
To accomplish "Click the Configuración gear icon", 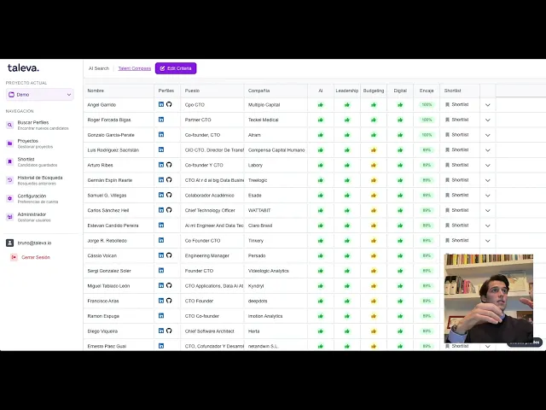I will click(9, 198).
